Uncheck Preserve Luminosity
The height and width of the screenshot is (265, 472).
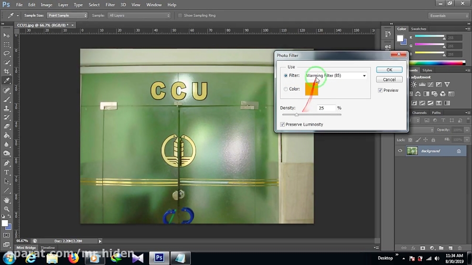283,125
